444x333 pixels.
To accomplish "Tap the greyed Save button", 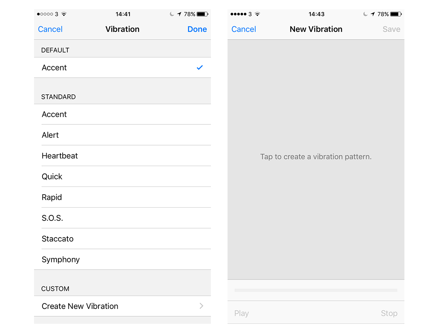I will (391, 29).
